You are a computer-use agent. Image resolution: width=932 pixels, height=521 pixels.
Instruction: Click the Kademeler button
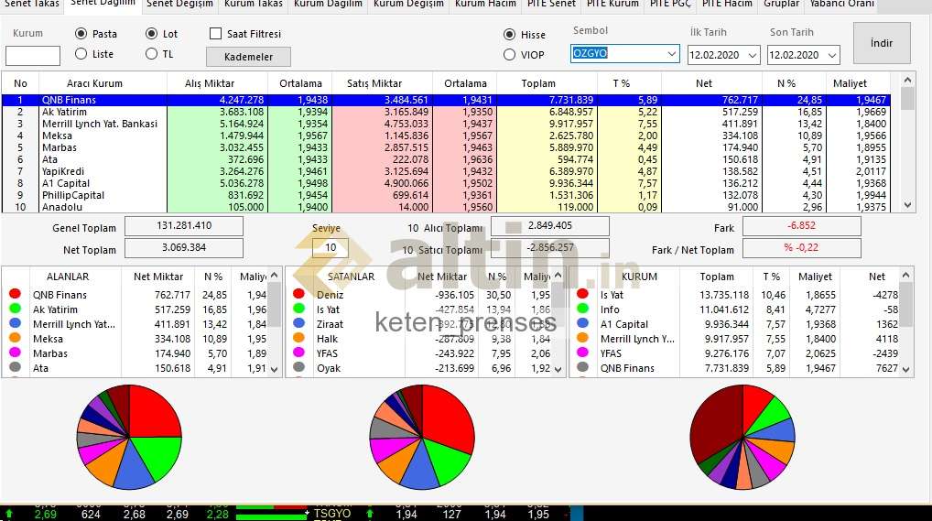(248, 57)
